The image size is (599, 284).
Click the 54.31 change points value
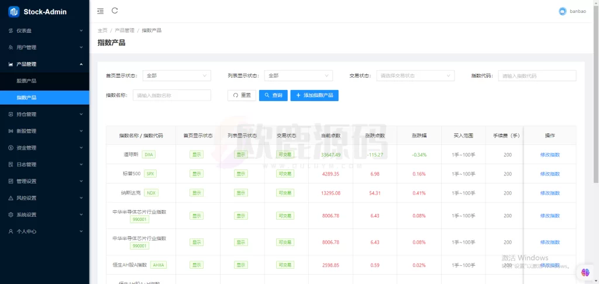[375, 193]
